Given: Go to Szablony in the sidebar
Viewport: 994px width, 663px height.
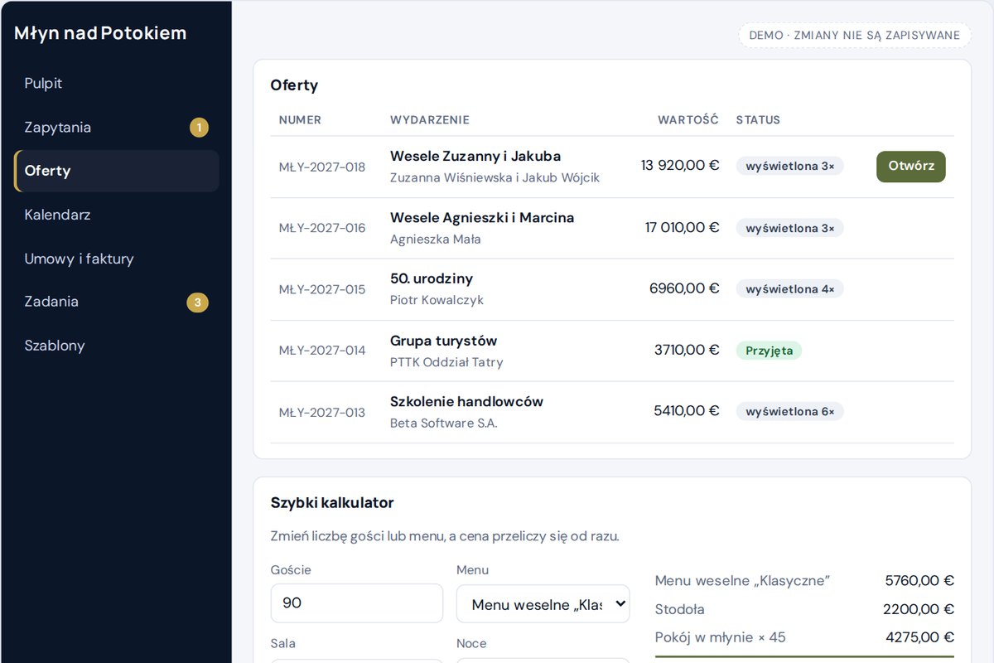Looking at the screenshot, I should point(116,346).
